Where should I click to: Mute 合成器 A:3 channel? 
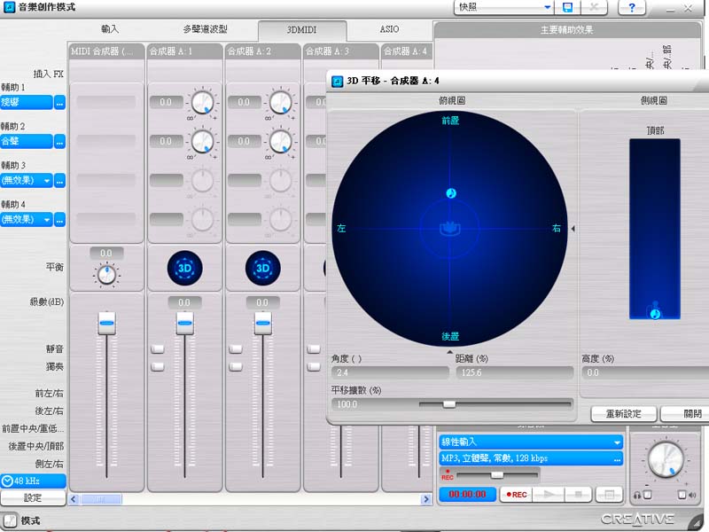[x=314, y=348]
